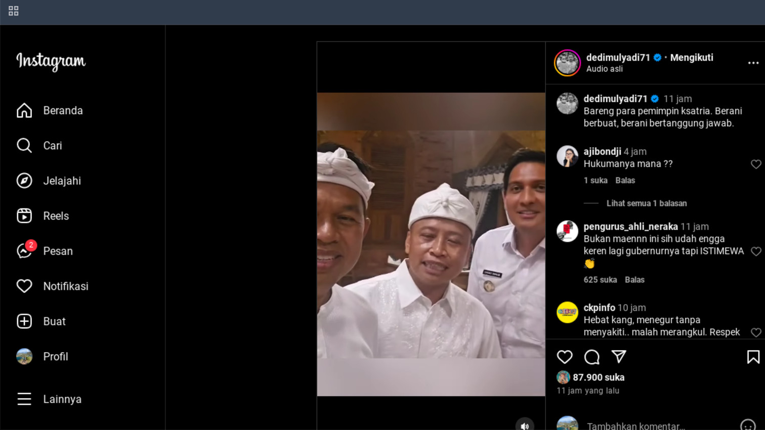The image size is (765, 430).
Task: Open Notifikasi panel
Action: tap(52, 286)
